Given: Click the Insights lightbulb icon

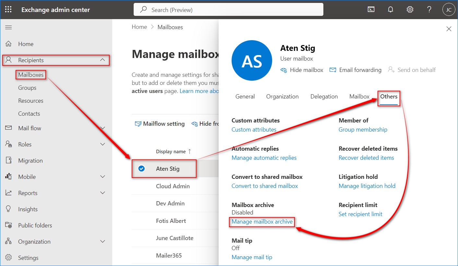Looking at the screenshot, I should pyautogui.click(x=9, y=209).
